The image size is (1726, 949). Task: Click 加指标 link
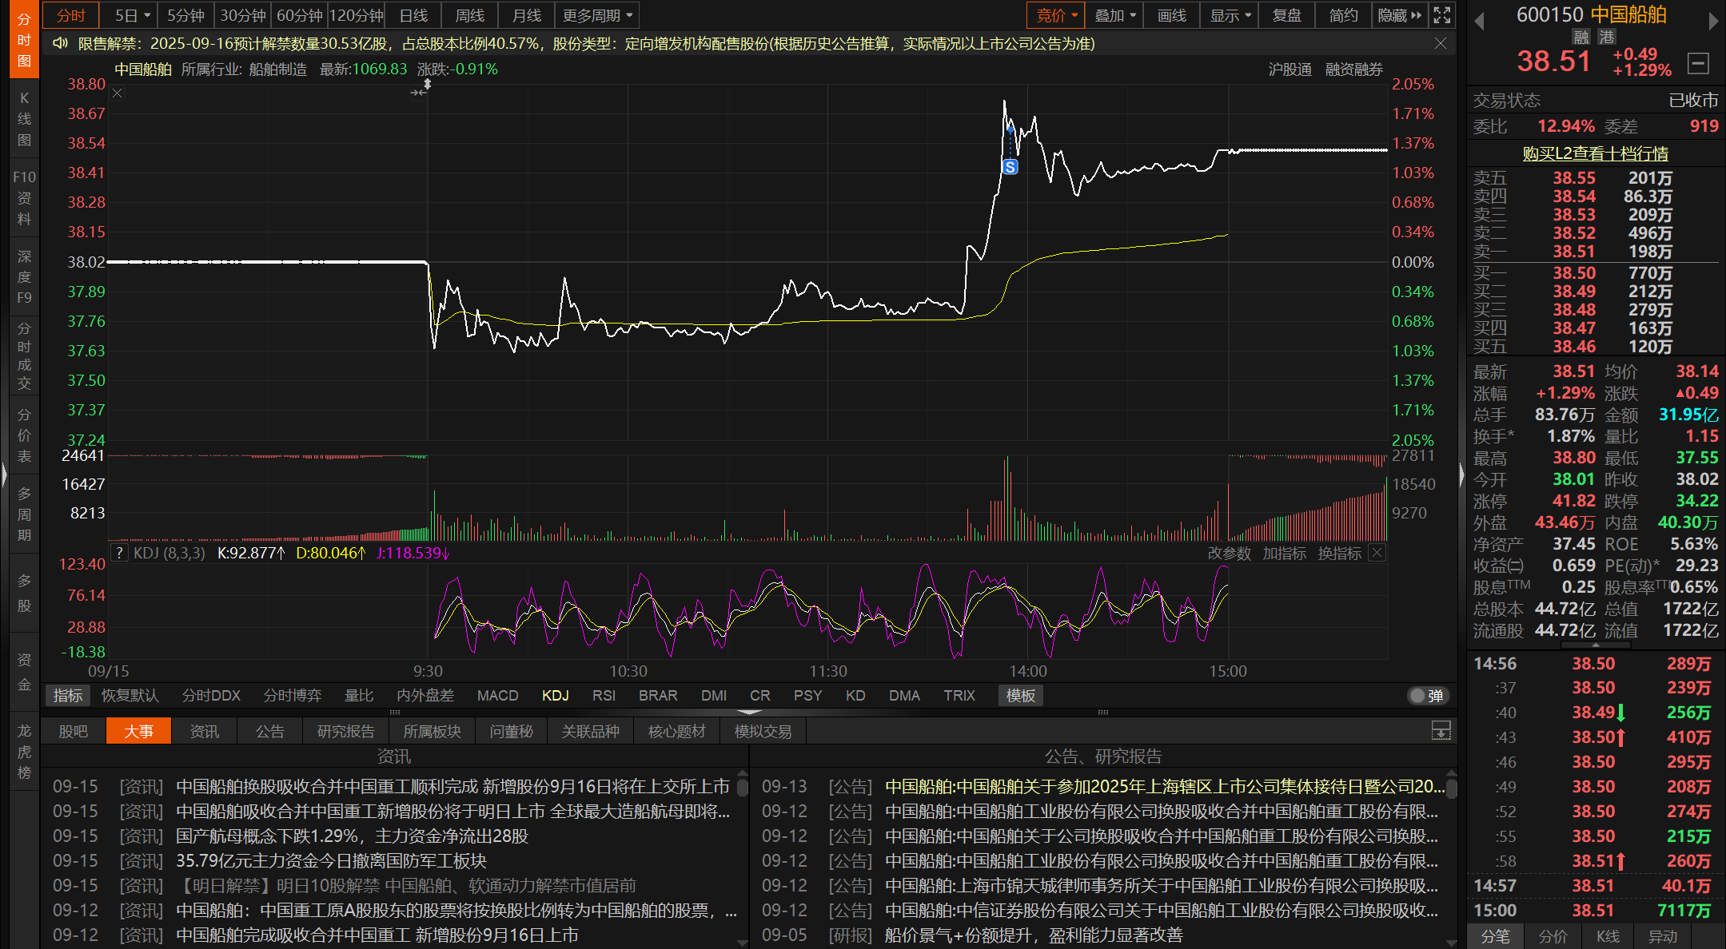tap(1284, 554)
